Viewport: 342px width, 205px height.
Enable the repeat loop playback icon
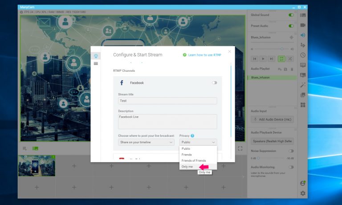point(281,58)
